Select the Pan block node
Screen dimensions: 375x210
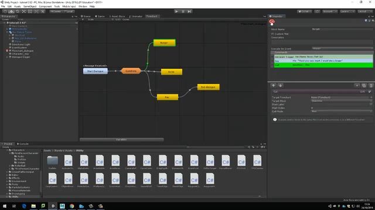[x=168, y=97]
